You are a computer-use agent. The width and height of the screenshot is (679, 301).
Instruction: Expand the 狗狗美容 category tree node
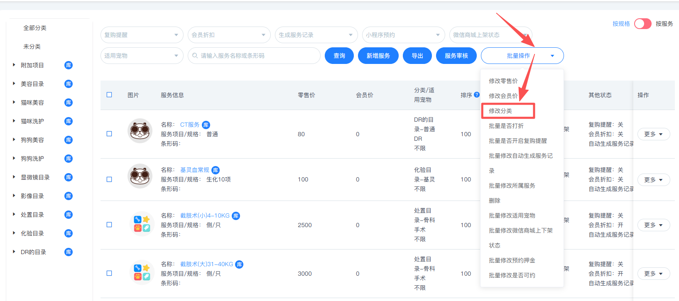14,140
